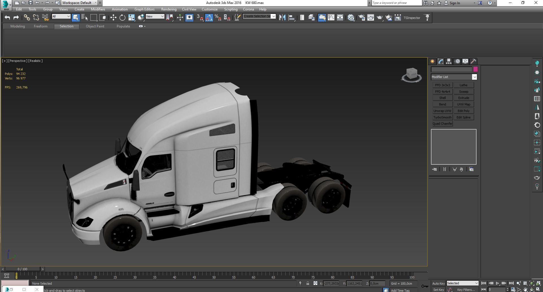Open the Hierarchy command panel tab
The width and height of the screenshot is (543, 292).
(x=449, y=61)
